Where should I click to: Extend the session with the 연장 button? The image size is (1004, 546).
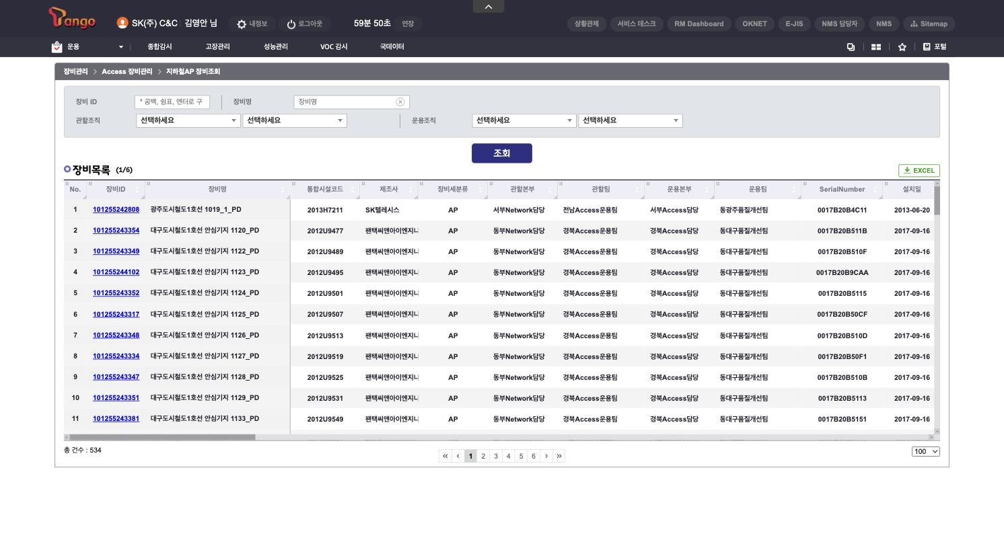tap(408, 24)
